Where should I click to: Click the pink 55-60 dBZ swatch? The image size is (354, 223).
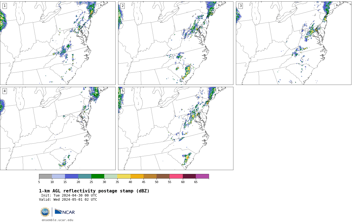(x=176, y=176)
